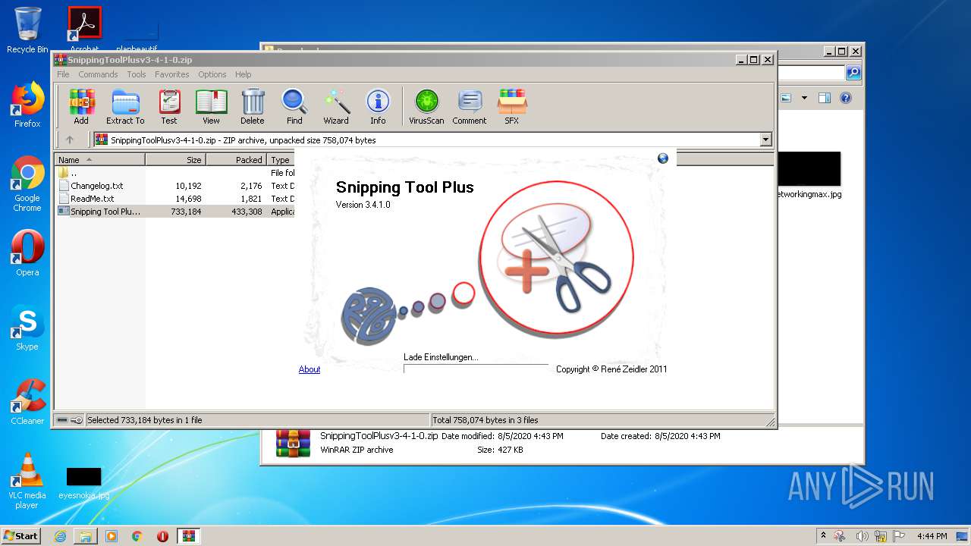The width and height of the screenshot is (971, 546).
Task: Expand the archive path dropdown
Action: click(x=765, y=140)
